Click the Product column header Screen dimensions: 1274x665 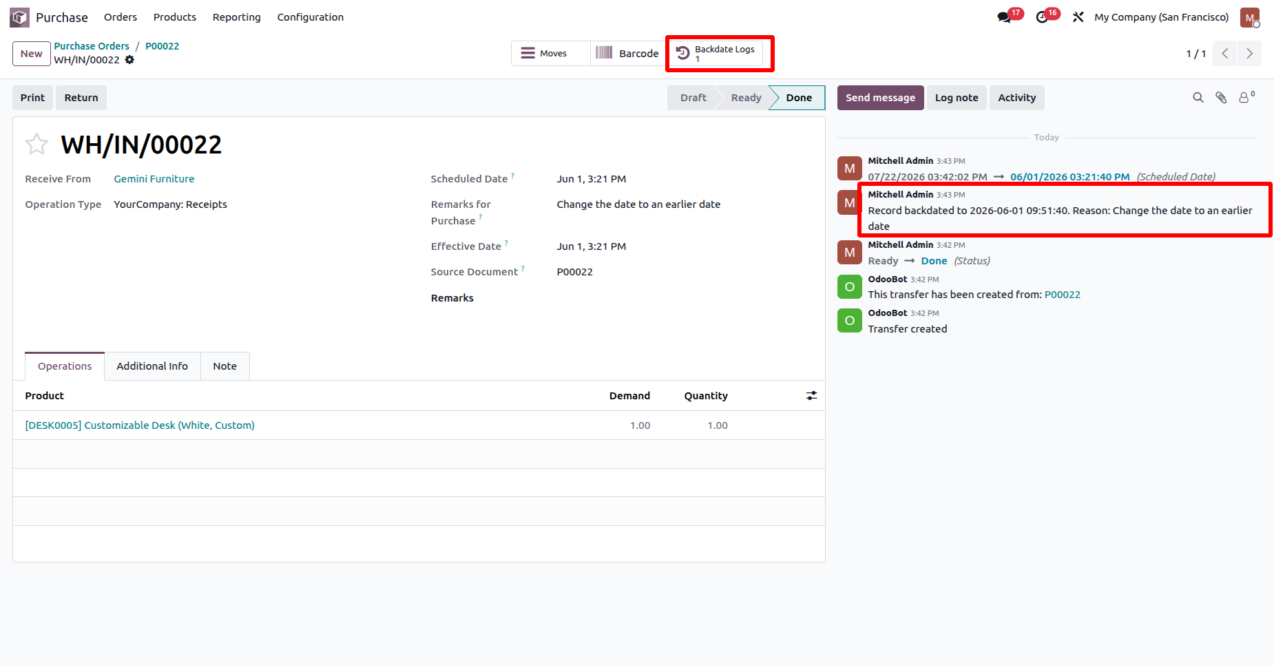coord(44,396)
